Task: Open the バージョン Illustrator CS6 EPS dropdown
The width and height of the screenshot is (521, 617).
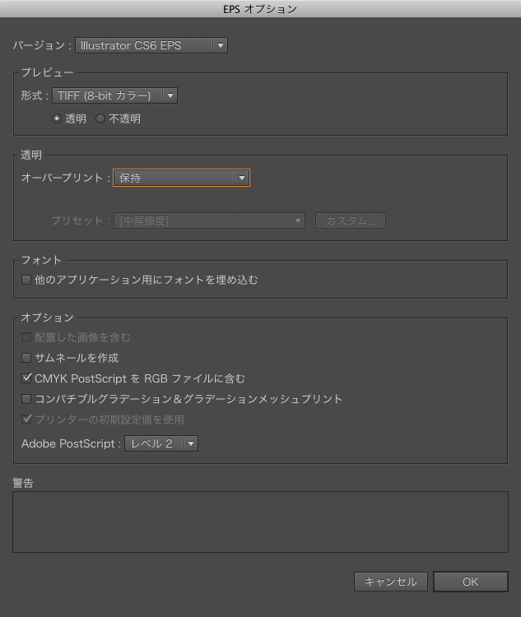Action: (x=151, y=45)
